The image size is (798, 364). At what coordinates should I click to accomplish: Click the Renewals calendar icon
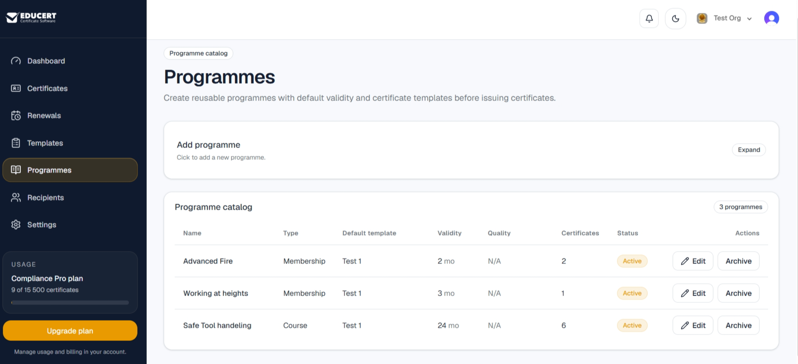click(x=16, y=115)
